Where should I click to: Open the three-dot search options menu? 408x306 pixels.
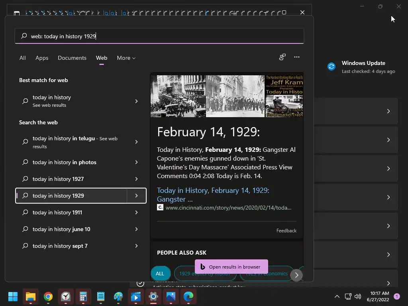tap(297, 57)
